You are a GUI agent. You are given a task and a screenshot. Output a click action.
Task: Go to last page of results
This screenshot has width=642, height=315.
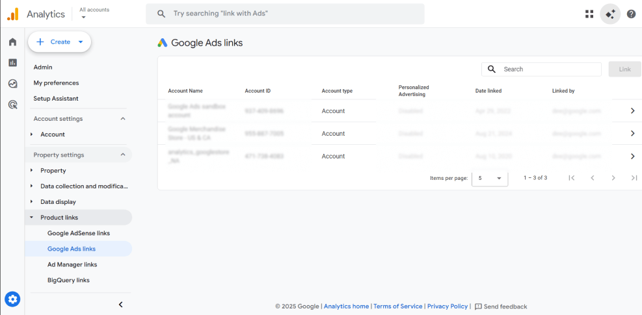pos(634,177)
